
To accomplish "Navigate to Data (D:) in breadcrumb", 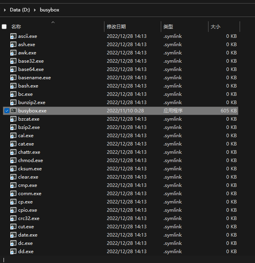I will coord(20,9).
